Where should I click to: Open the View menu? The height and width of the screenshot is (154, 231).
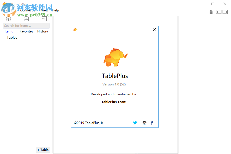44,10
